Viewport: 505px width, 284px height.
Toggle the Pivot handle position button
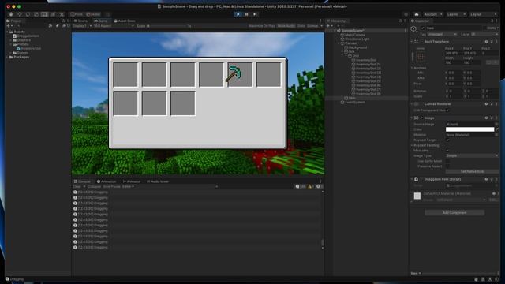77,14
